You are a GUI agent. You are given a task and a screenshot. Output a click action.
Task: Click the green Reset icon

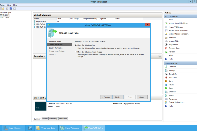(166, 88)
